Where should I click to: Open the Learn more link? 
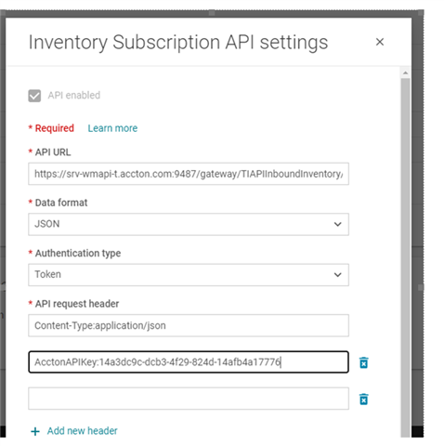pos(112,128)
